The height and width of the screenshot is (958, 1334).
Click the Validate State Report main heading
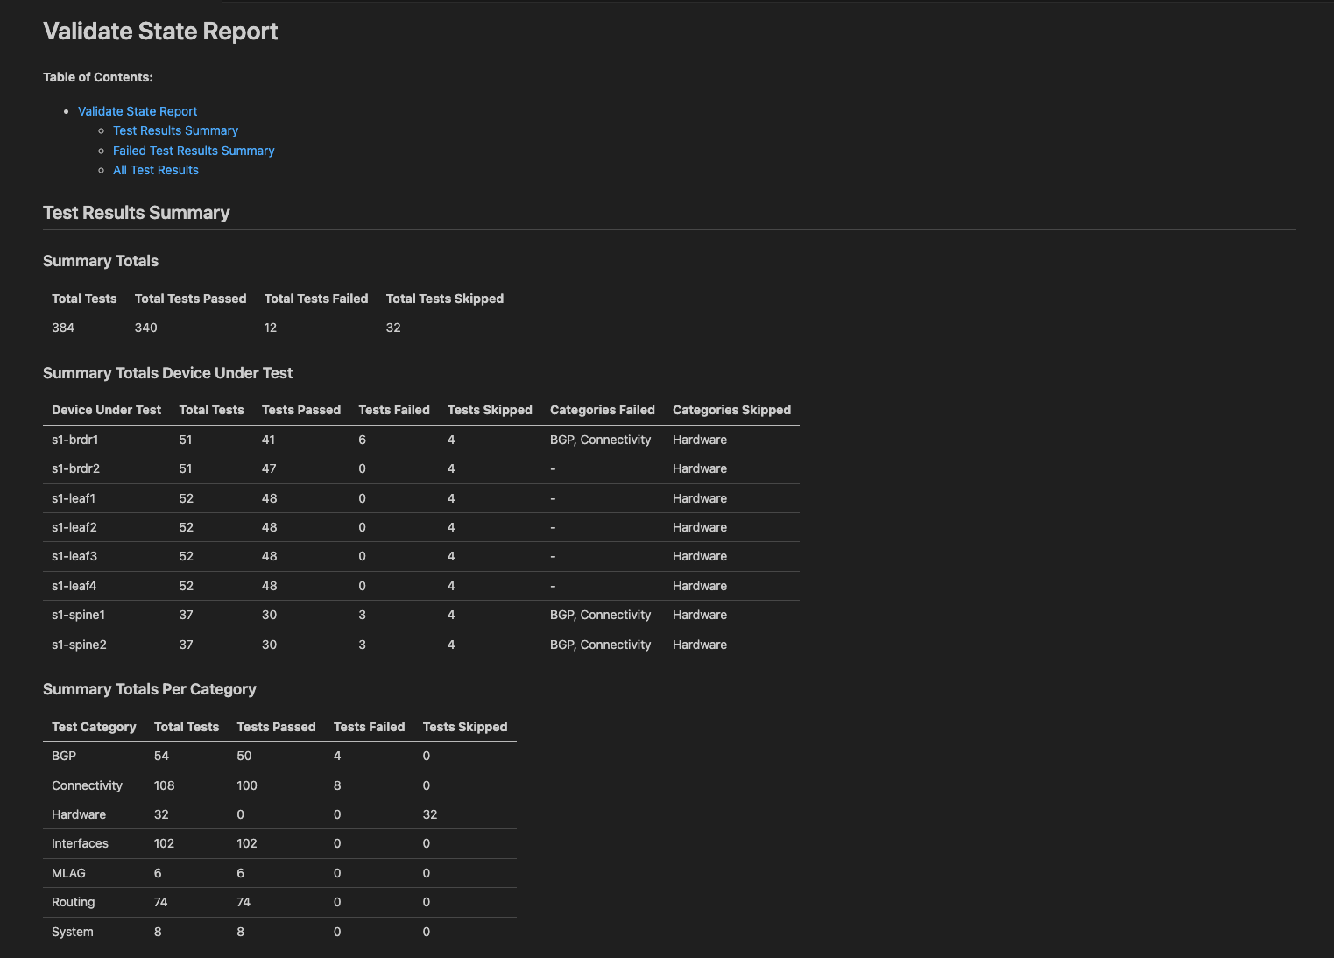[x=160, y=32]
